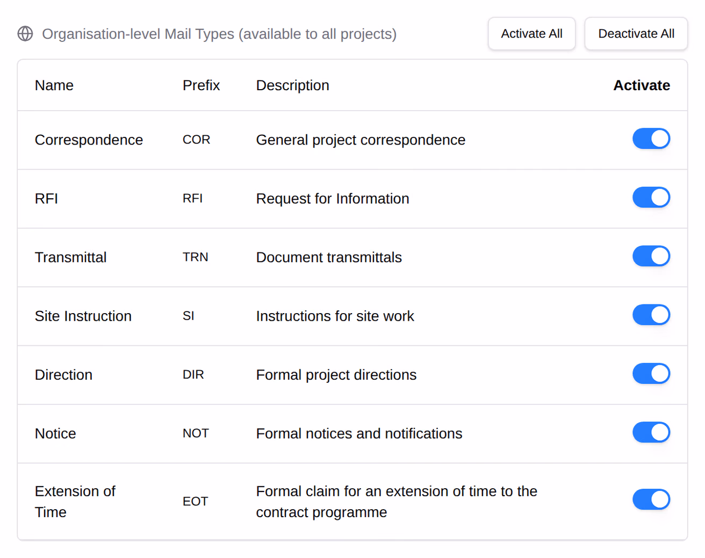The image size is (705, 558).
Task: Click the COR prefix cell
Action: pos(196,140)
